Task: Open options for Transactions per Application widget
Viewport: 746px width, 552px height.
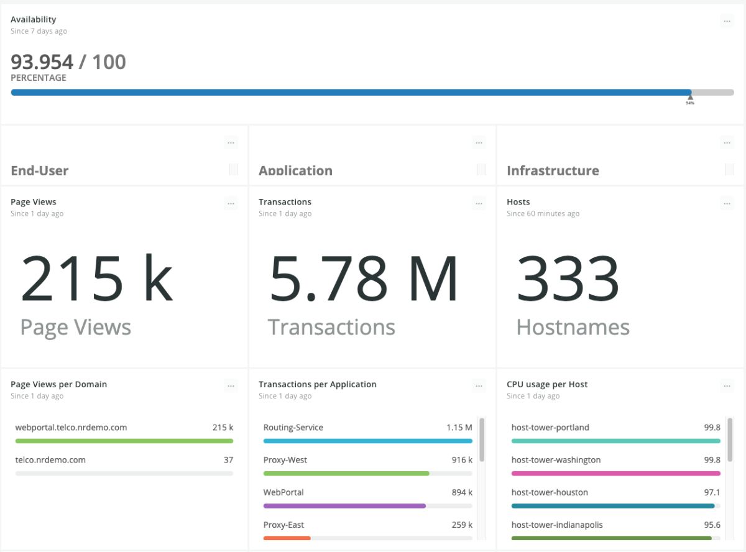Action: click(x=479, y=385)
